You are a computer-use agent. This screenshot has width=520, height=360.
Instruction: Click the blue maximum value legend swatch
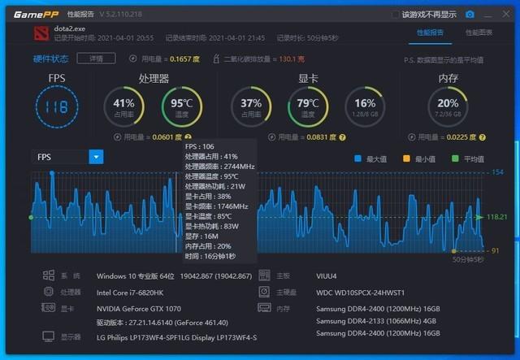coord(357,158)
